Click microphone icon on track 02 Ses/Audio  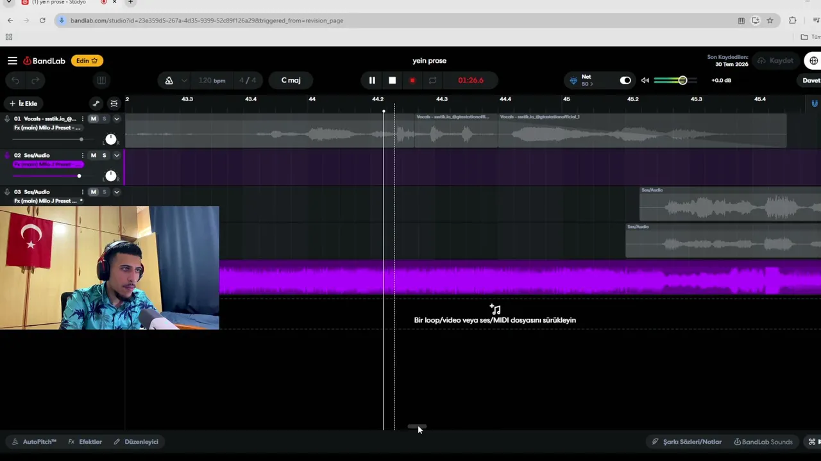(7, 156)
